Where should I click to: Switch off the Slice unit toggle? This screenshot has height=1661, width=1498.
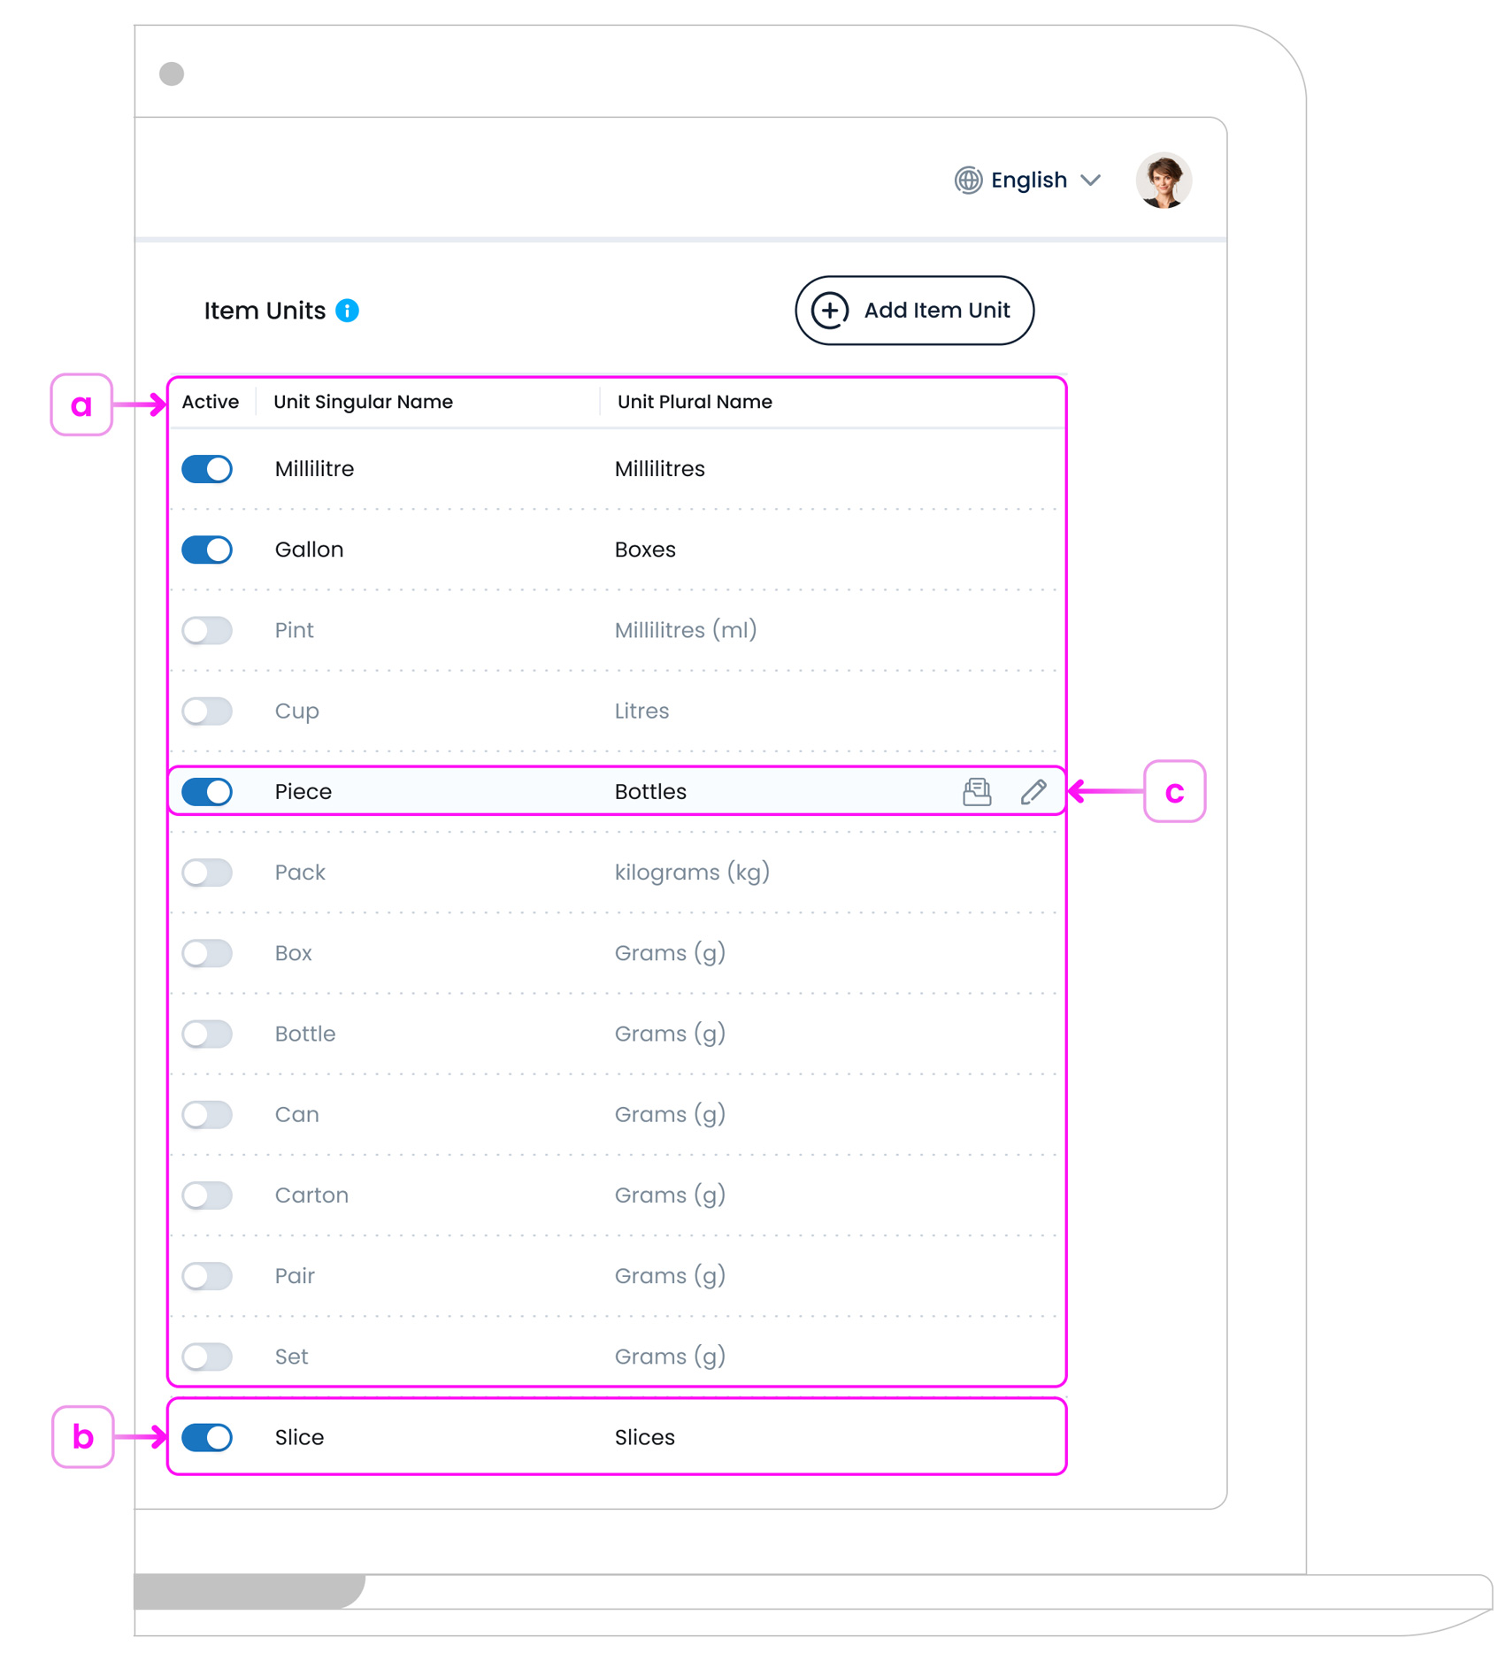pyautogui.click(x=208, y=1438)
